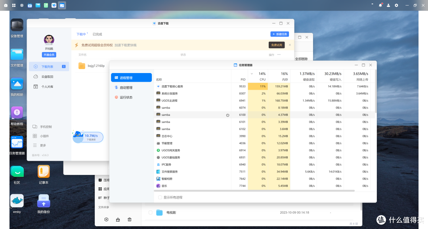Open the 任务管理器 desktop icon
The width and height of the screenshot is (428, 229).
tap(17, 142)
